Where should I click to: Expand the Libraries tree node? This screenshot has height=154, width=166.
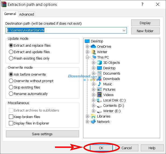(87, 116)
